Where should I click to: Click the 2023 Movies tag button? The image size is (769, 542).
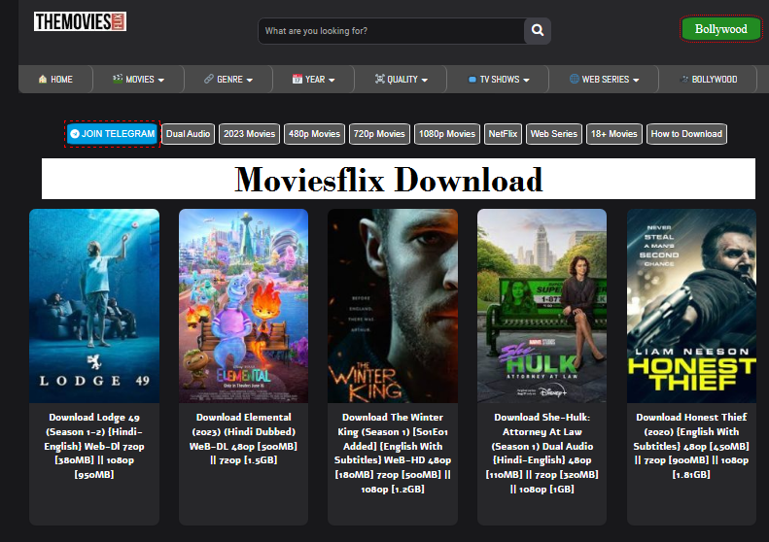(249, 134)
